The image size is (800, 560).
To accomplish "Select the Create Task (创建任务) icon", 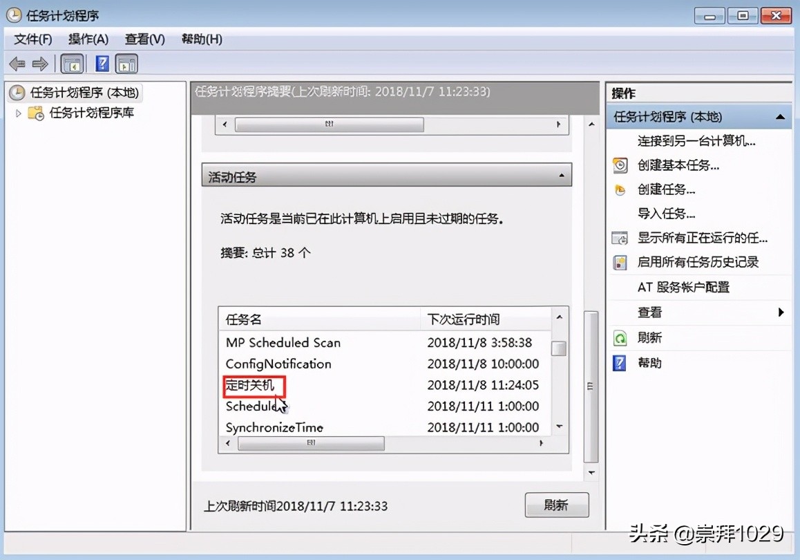I will (620, 189).
